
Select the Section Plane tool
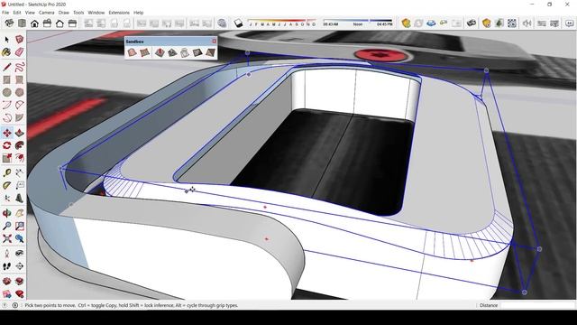(x=20, y=266)
